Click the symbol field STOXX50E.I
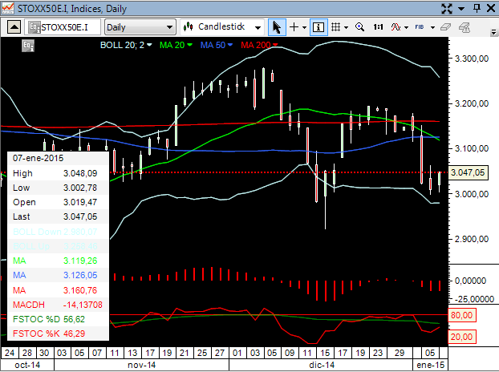Viewport: 499px width, 372px height. (x=63, y=27)
